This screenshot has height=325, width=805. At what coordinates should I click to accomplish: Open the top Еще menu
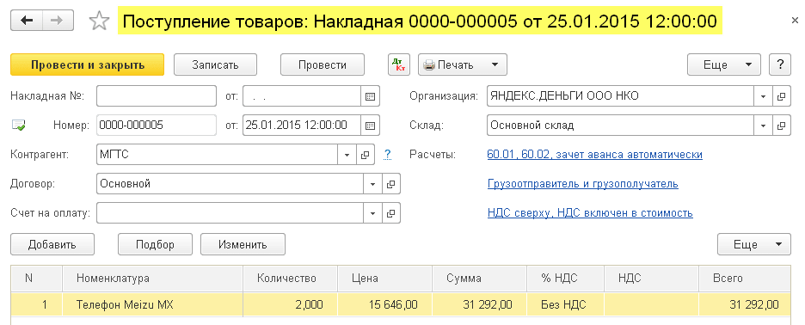(x=724, y=64)
